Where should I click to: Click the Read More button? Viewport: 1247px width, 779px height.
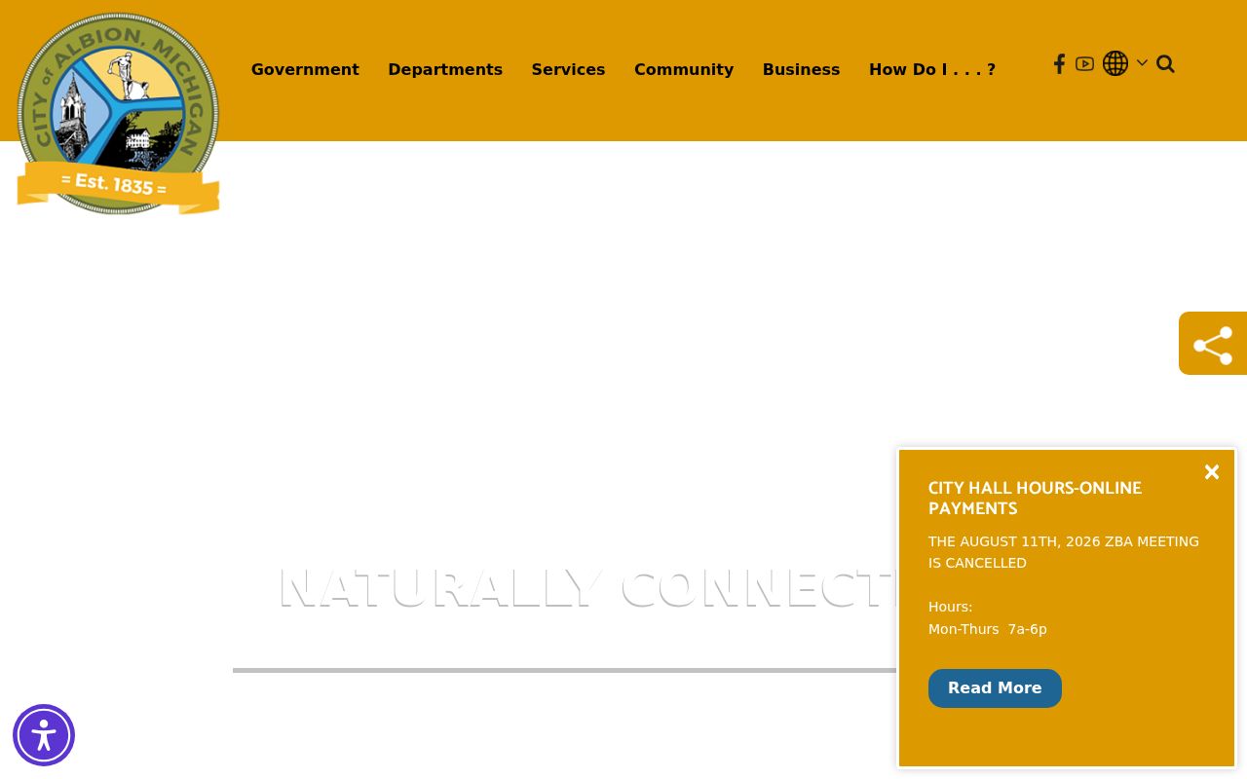coord(995,688)
